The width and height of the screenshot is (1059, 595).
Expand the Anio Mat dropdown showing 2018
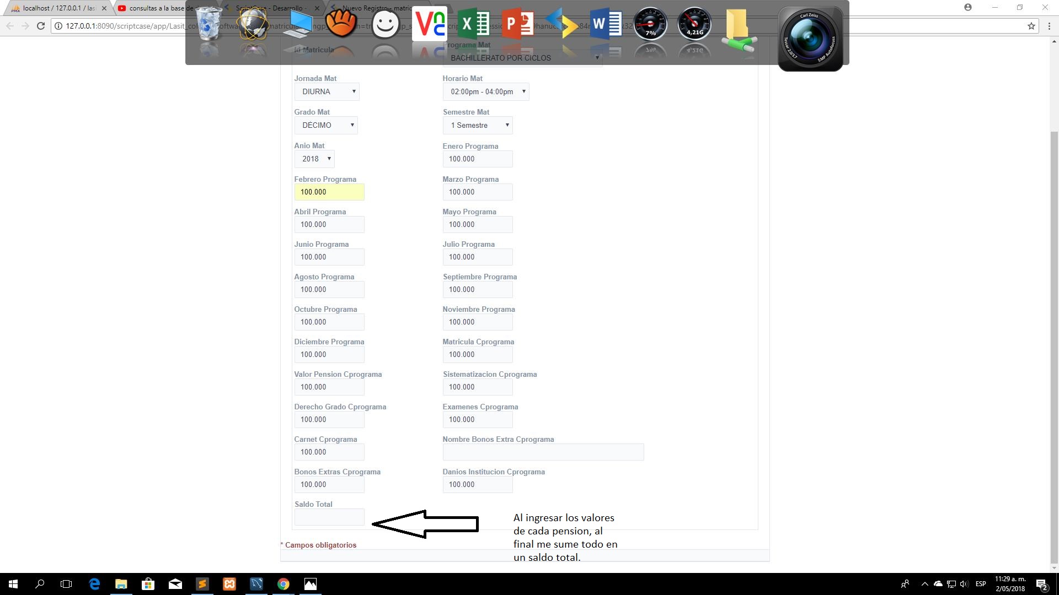(x=314, y=159)
